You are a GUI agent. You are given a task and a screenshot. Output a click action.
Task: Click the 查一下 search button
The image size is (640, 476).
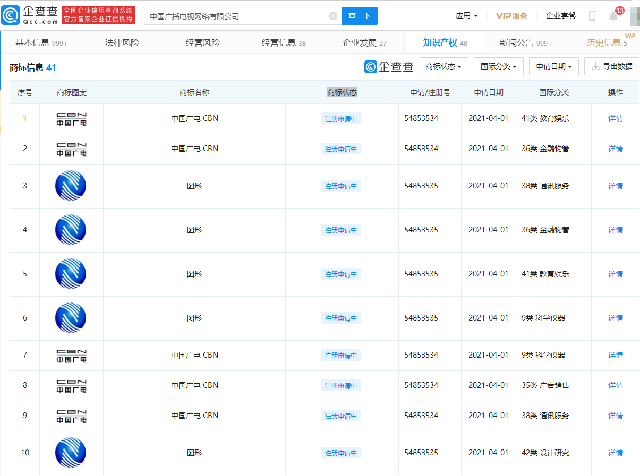(360, 16)
